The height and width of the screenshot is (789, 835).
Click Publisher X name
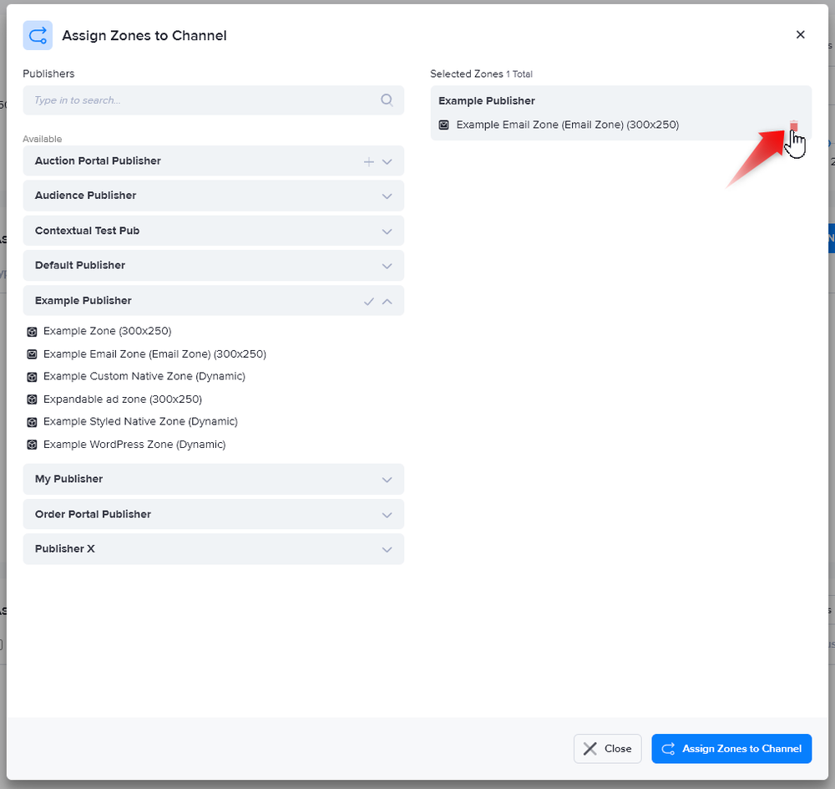pyautogui.click(x=65, y=549)
